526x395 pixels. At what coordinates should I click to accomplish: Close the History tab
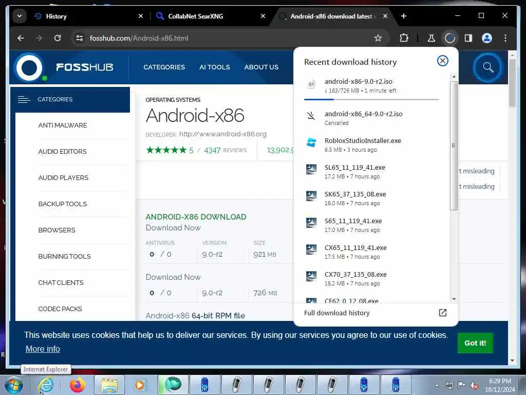pos(141,16)
